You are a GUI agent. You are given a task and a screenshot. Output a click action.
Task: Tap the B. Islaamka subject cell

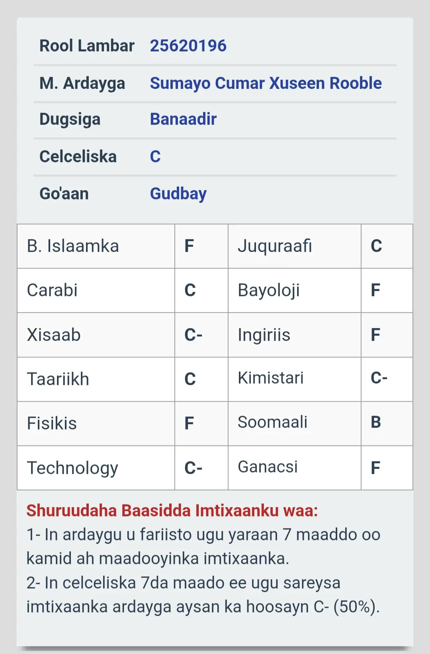(96, 246)
